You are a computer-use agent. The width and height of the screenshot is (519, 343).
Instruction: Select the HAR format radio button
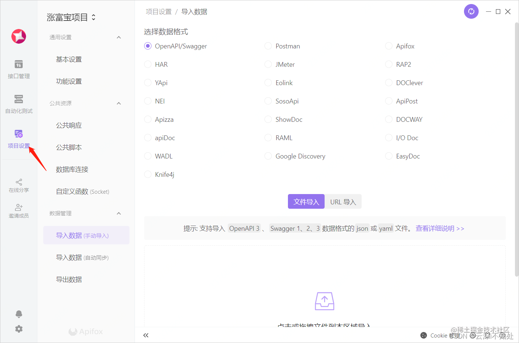[x=148, y=65]
